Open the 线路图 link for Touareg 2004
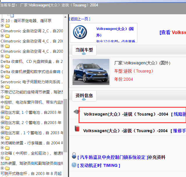 [180, 114]
